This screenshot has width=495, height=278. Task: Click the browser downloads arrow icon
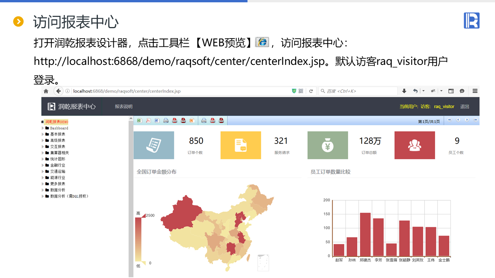tap(404, 91)
